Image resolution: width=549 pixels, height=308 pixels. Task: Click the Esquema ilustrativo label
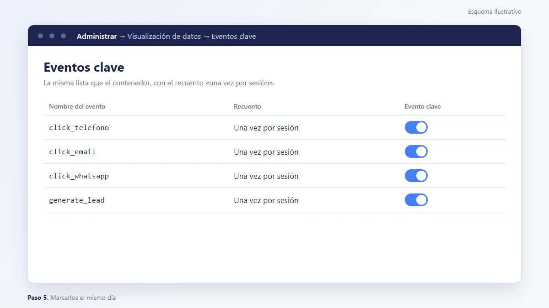495,12
